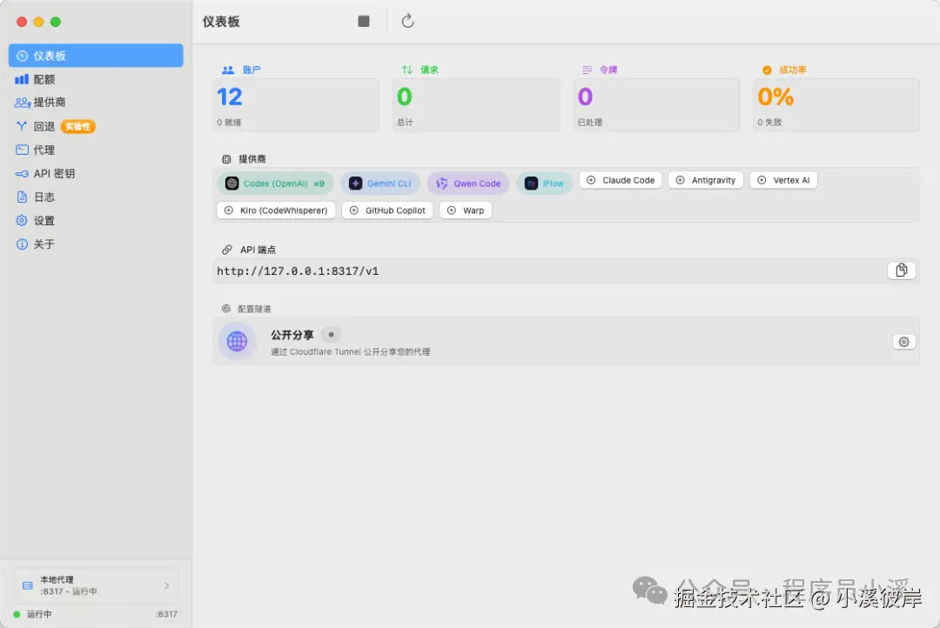Click the globe icon beside 公开分享
This screenshot has width=940, height=628.
point(237,341)
